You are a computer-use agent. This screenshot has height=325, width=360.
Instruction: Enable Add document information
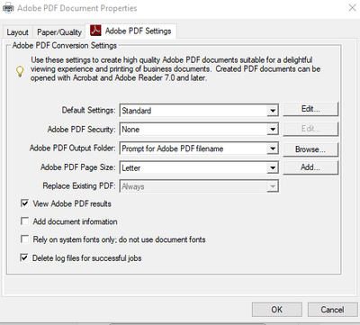click(x=24, y=221)
